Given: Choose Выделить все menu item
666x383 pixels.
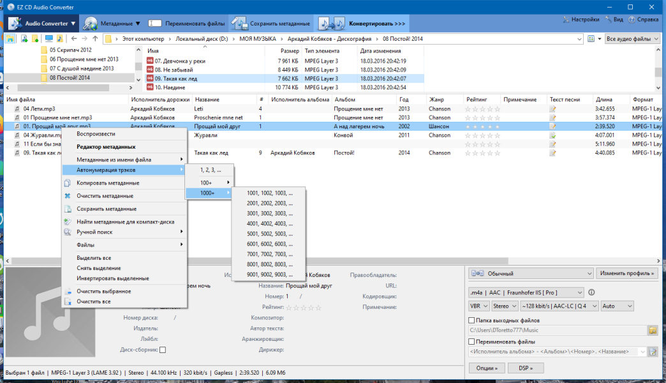Looking at the screenshot, I should point(124,258).
